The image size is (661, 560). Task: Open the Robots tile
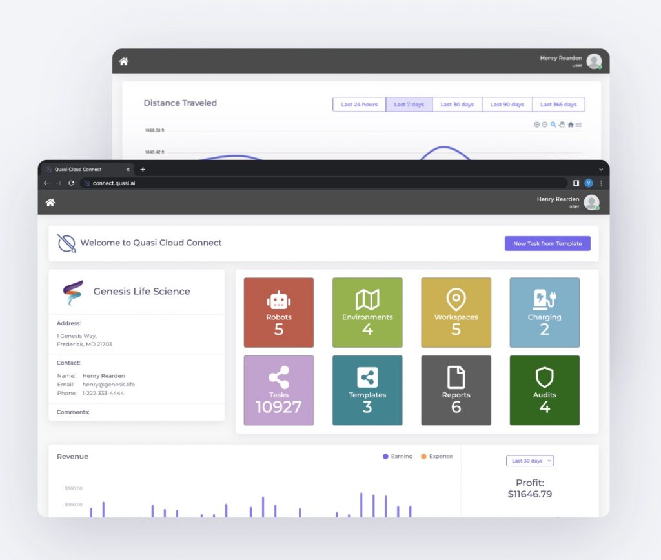click(279, 313)
